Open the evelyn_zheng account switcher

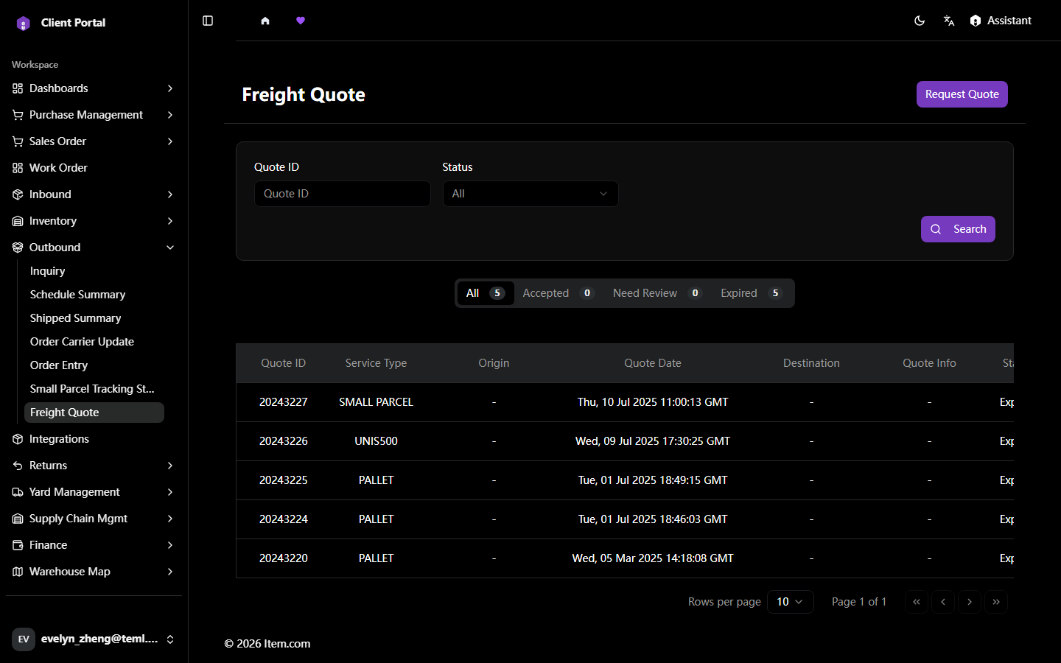(94, 639)
